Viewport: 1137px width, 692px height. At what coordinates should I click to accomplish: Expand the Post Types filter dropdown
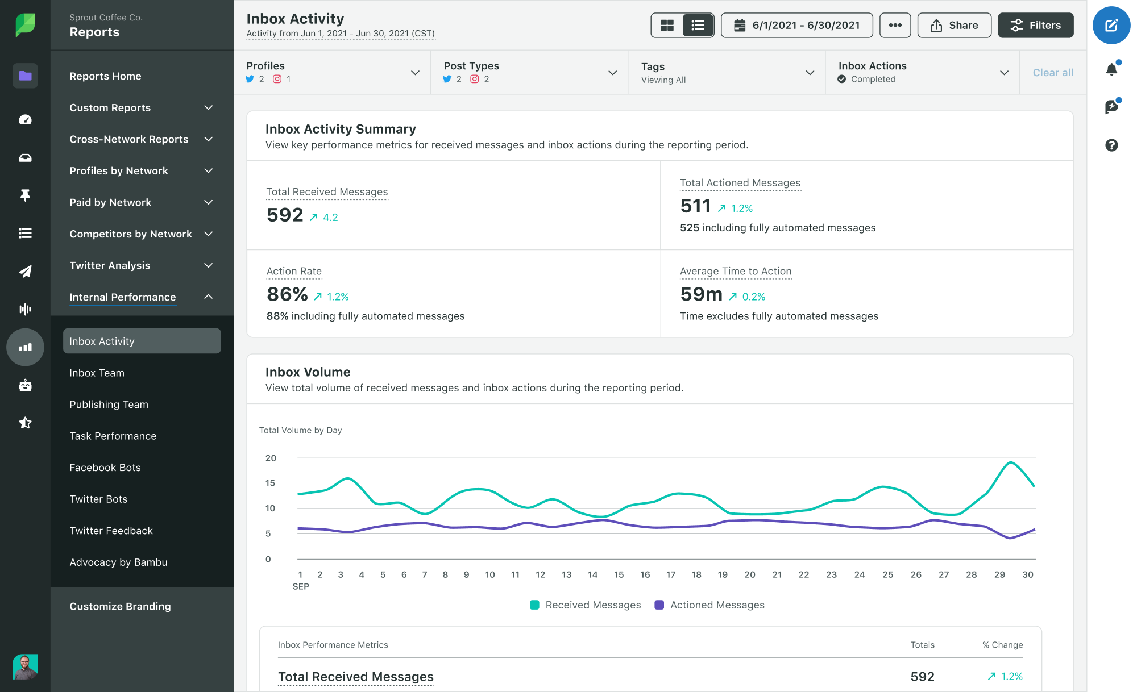pos(613,72)
